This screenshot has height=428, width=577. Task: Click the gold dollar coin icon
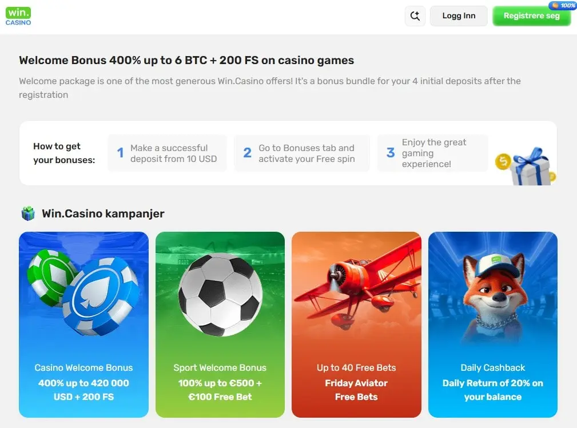[x=503, y=161]
